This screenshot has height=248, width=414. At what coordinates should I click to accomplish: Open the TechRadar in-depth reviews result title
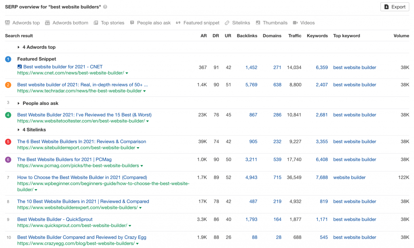click(82, 85)
